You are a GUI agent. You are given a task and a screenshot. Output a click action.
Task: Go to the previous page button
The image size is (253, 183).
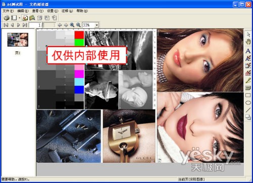(x=12, y=25)
